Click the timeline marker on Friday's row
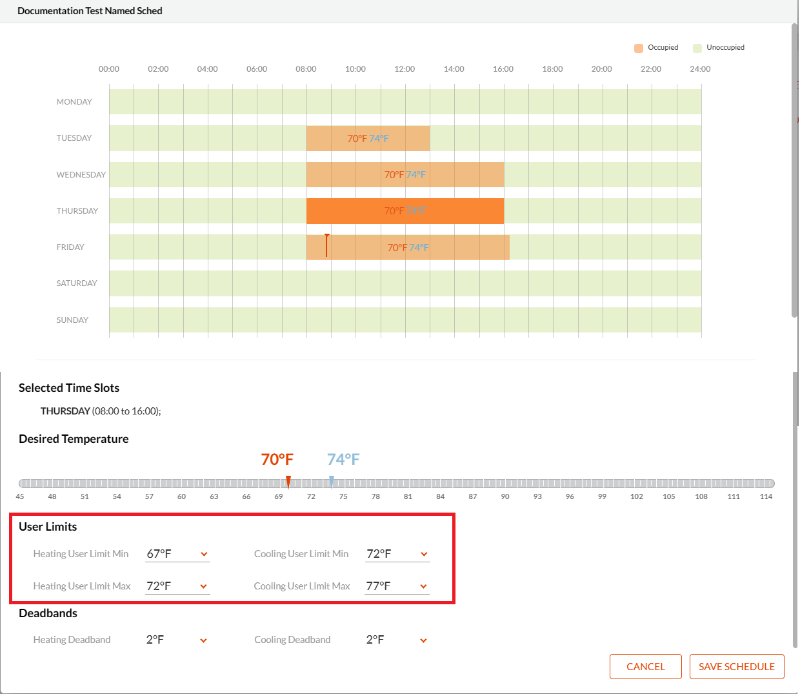The height and width of the screenshot is (694, 800). click(x=326, y=245)
